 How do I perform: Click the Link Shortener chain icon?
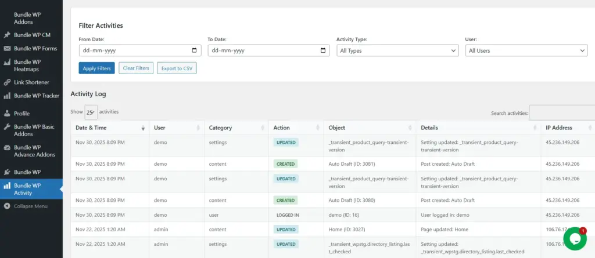tap(7, 82)
